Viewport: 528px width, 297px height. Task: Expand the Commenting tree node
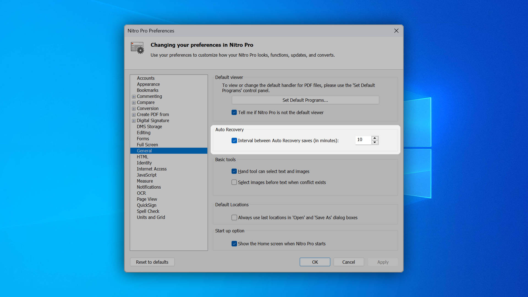pyautogui.click(x=134, y=97)
